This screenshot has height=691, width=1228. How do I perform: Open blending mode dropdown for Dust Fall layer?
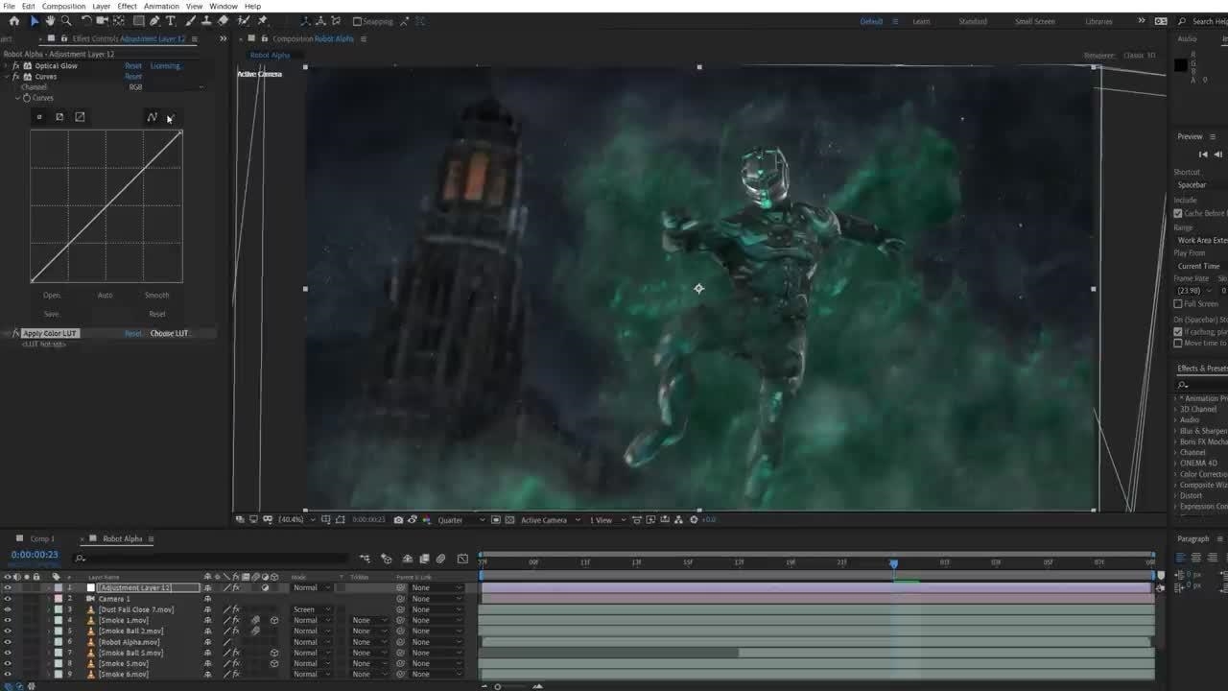(x=312, y=609)
